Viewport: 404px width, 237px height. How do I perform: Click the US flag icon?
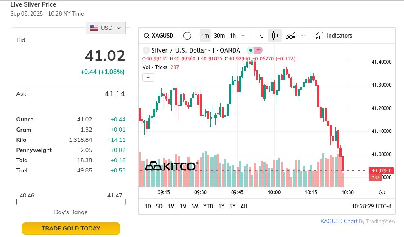94,28
